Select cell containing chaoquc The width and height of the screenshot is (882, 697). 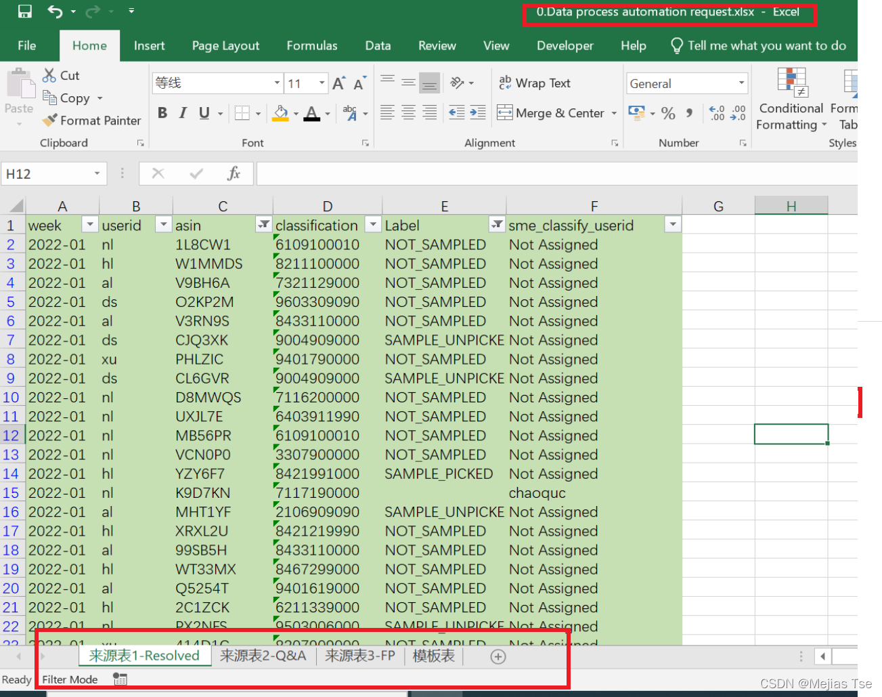594,492
